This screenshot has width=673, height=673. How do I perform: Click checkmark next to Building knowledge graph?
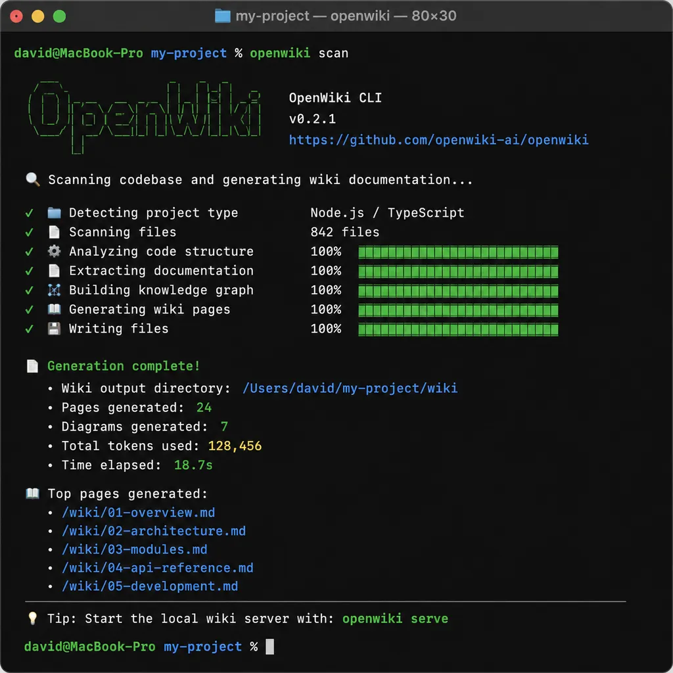pyautogui.click(x=29, y=290)
